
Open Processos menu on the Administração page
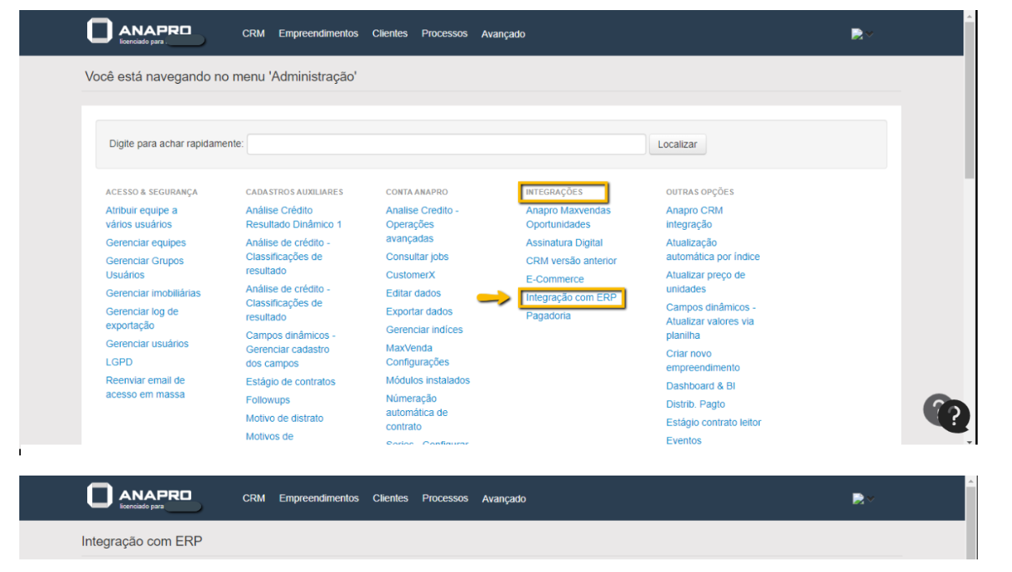pos(444,34)
